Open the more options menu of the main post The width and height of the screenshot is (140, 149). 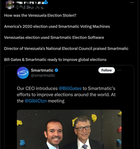coord(132,2)
